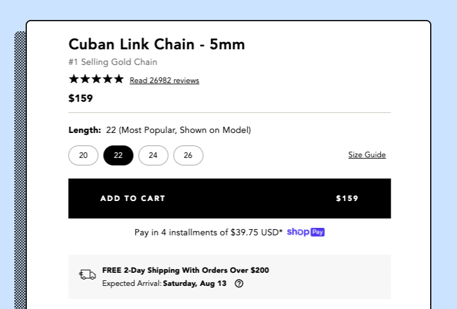
Task: Select the 20 length option
Action: click(x=83, y=155)
